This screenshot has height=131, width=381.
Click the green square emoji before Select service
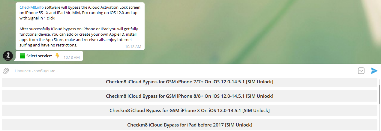(22, 56)
